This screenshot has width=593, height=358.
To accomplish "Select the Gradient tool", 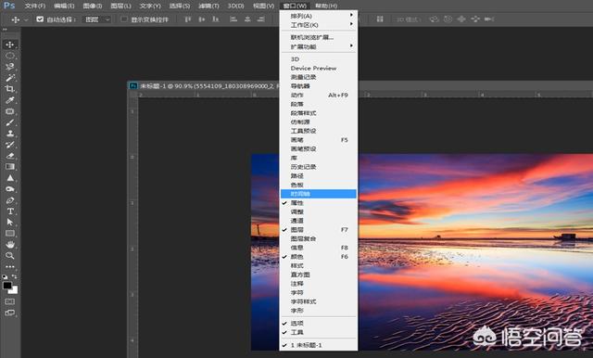I will 10,167.
